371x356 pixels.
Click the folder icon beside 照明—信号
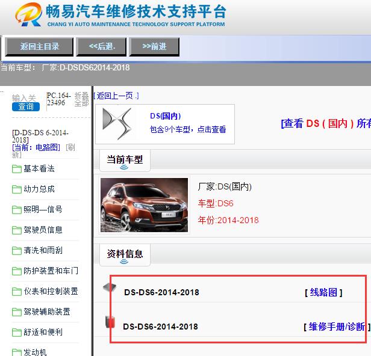click(x=17, y=210)
